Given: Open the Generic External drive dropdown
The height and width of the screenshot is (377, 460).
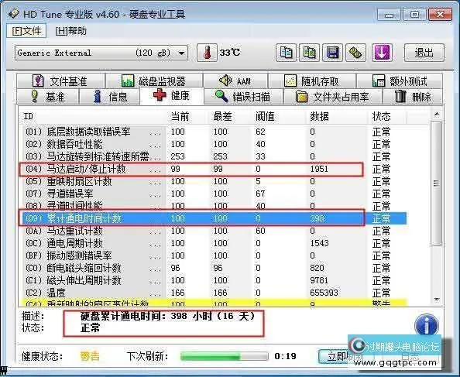Looking at the screenshot, I should coord(101,53).
